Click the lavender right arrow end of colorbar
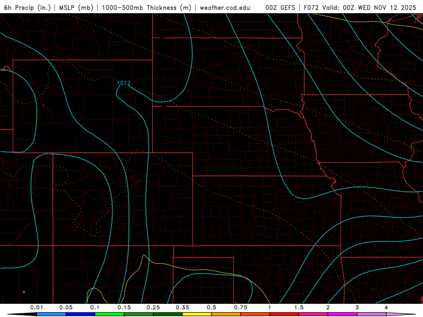423x317 pixels. pyautogui.click(x=401, y=314)
